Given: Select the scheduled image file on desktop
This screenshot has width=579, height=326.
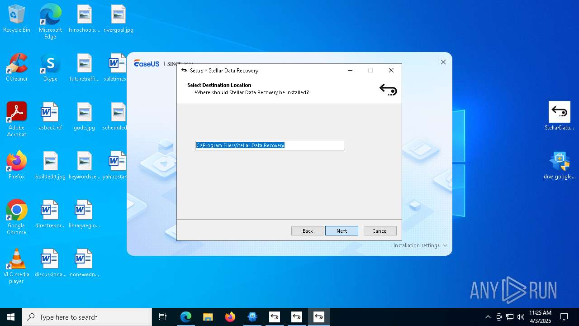Looking at the screenshot, I should point(115,117).
